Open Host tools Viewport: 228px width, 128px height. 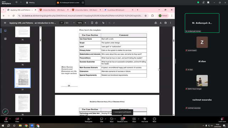click(145, 120)
